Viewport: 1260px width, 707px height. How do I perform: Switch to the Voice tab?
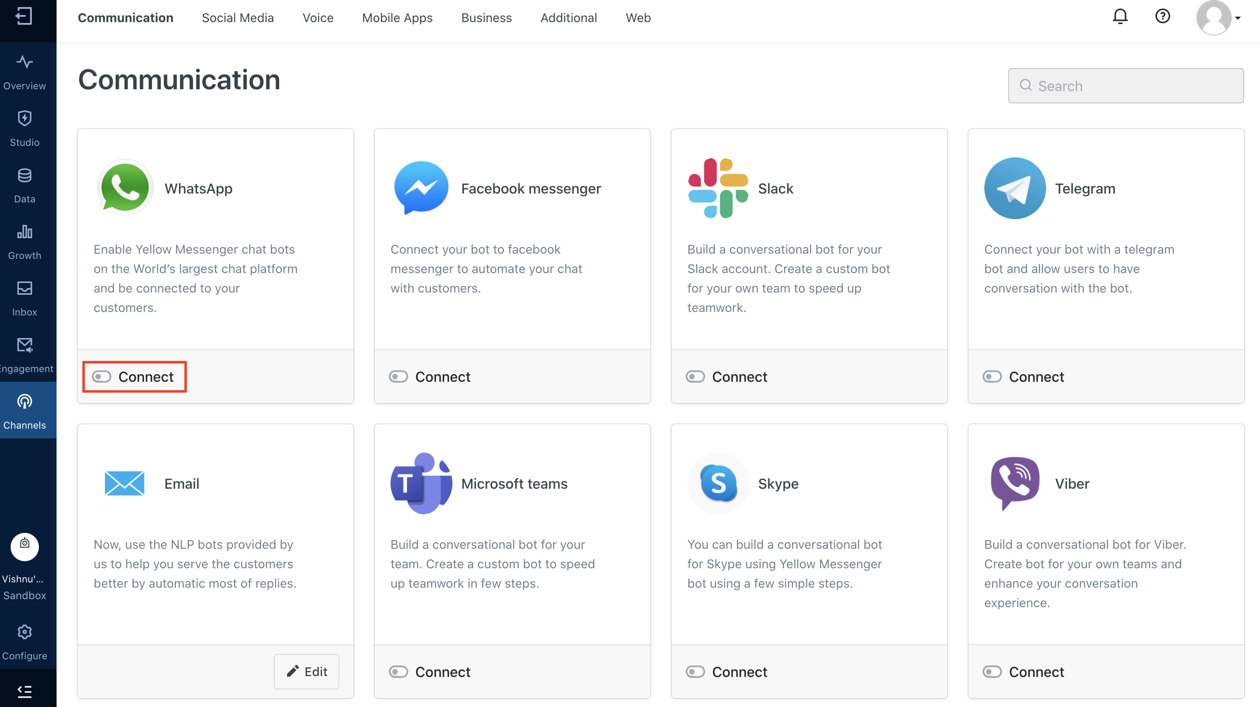pos(318,18)
